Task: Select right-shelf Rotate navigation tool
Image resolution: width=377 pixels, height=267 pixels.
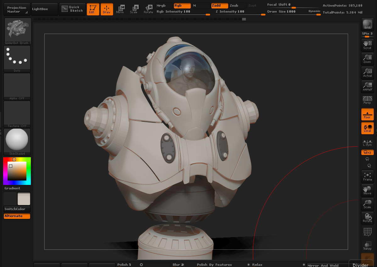Action: 367,218
